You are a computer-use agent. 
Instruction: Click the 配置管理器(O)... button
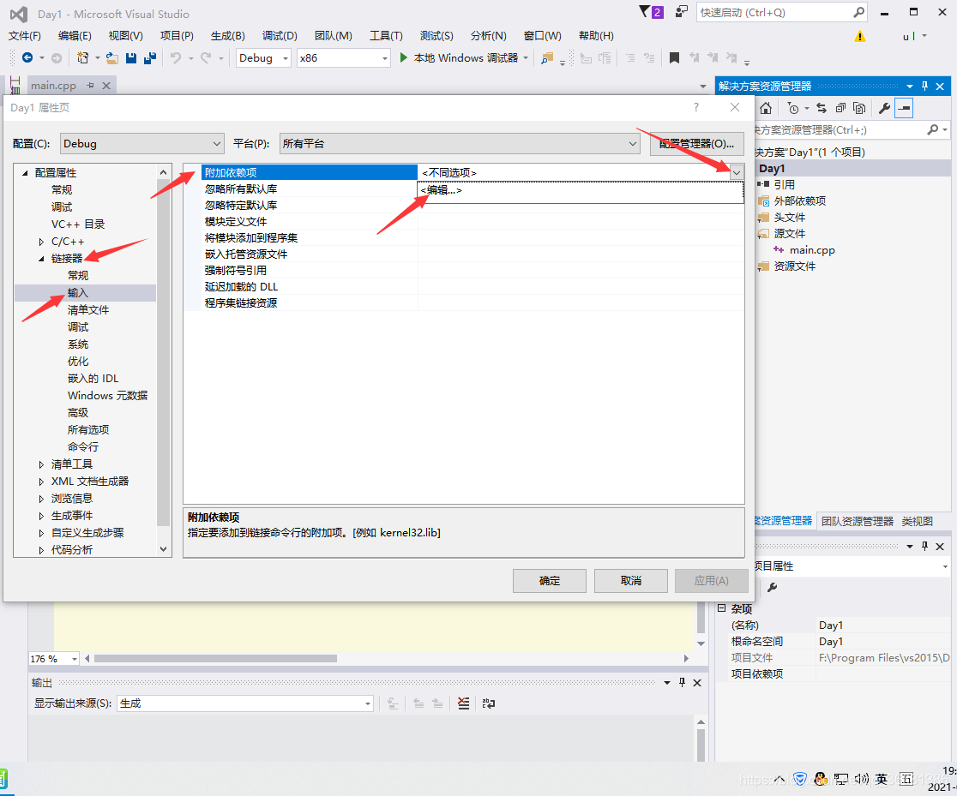[x=697, y=144]
